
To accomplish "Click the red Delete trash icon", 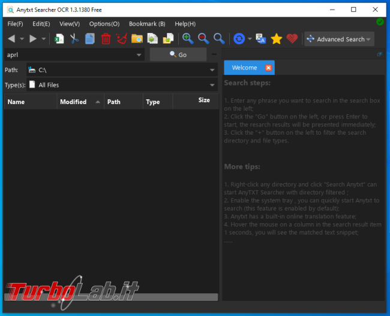I will pos(106,39).
